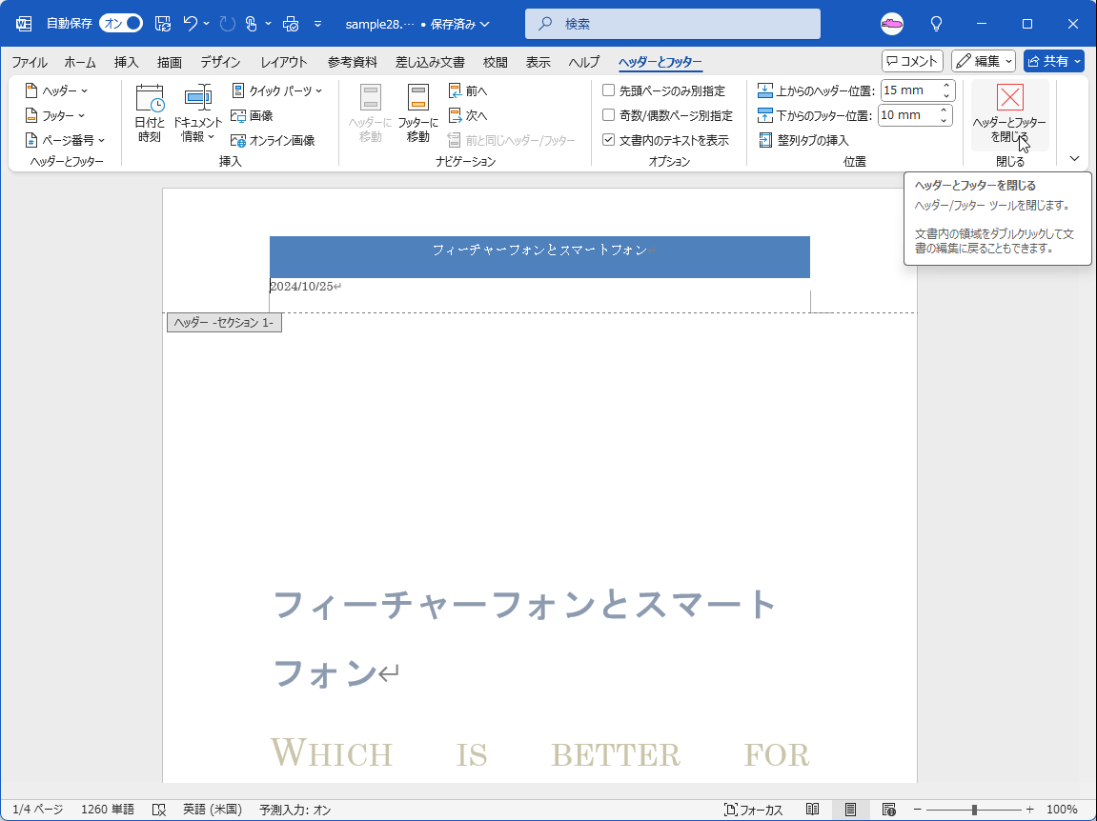1097x821 pixels.
Task: Enable フォーカス mode in the status bar
Action: pyautogui.click(x=753, y=809)
